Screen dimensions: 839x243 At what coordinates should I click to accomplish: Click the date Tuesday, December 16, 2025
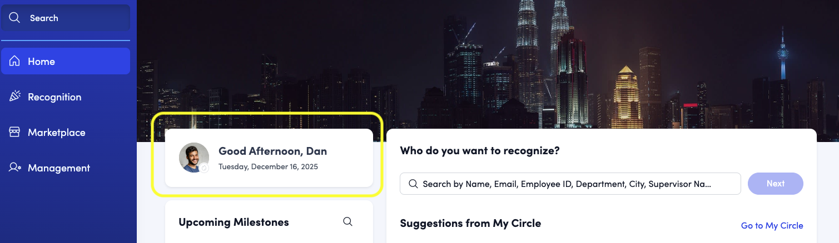point(268,166)
